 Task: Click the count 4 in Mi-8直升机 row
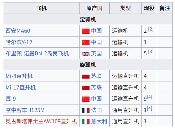tap(145, 76)
